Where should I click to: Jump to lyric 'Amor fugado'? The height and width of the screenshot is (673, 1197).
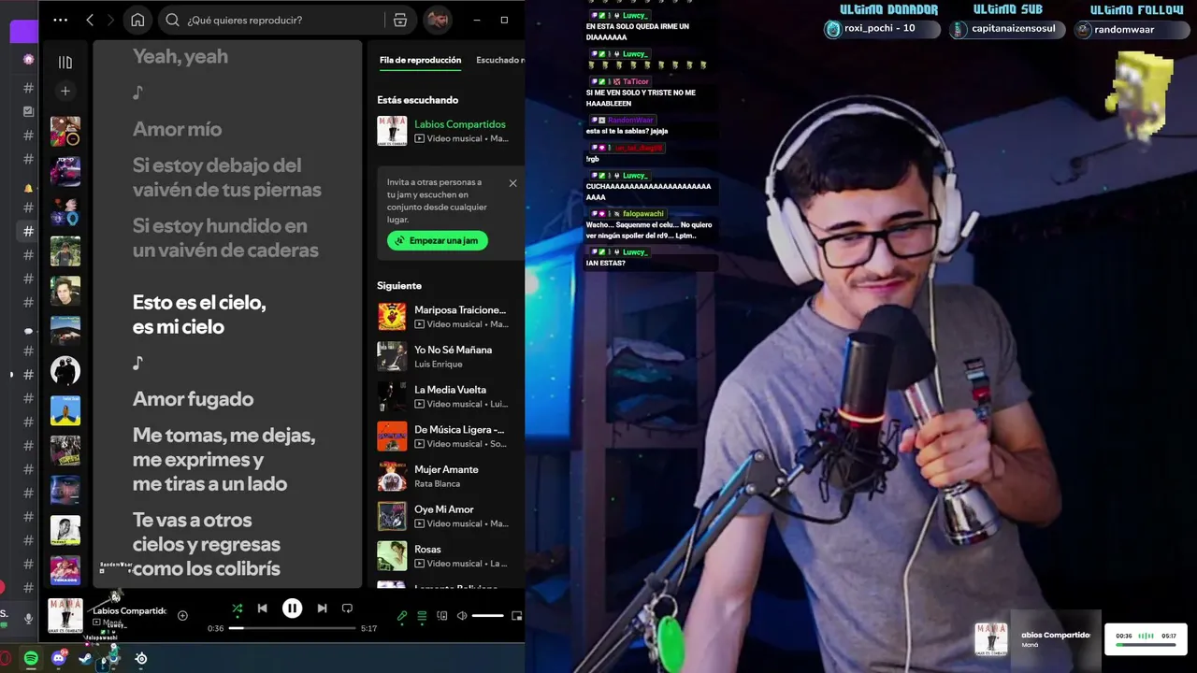pos(193,399)
